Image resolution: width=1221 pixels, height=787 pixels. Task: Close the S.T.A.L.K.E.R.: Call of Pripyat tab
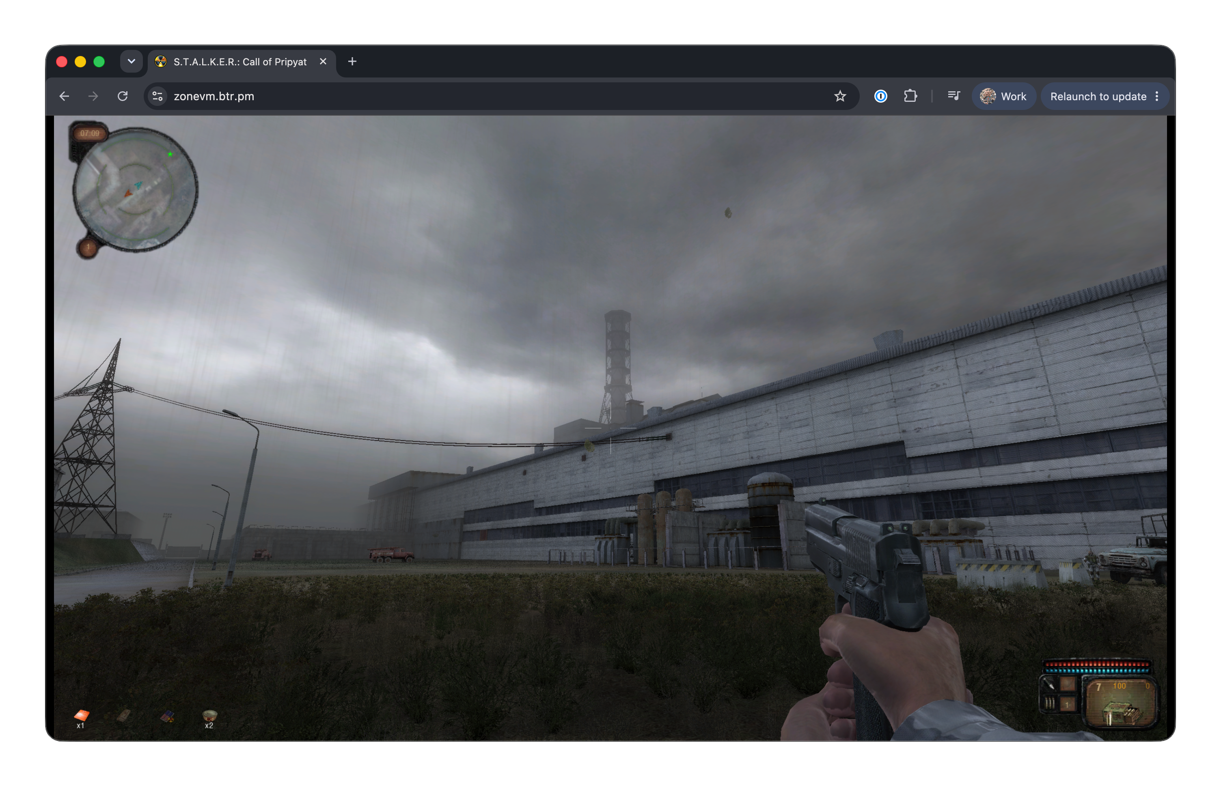tap(323, 62)
